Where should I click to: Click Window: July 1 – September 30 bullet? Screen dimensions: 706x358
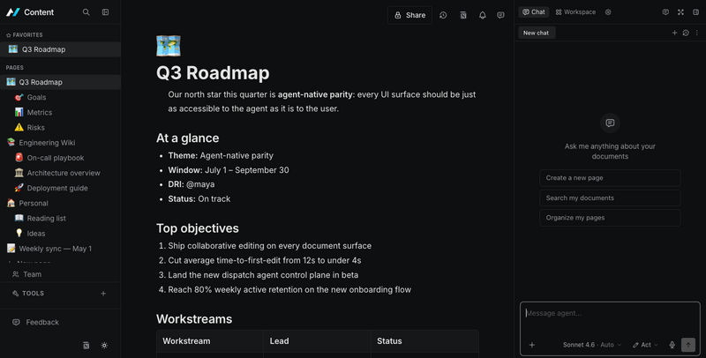tap(229, 170)
